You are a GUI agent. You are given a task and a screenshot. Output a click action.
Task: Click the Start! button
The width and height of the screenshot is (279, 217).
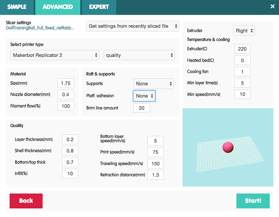[x=253, y=201]
